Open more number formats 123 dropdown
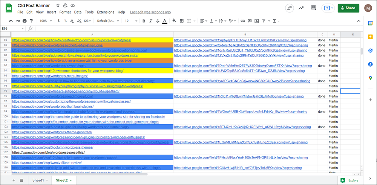Viewport: 377px width, 185px height. point(87,21)
